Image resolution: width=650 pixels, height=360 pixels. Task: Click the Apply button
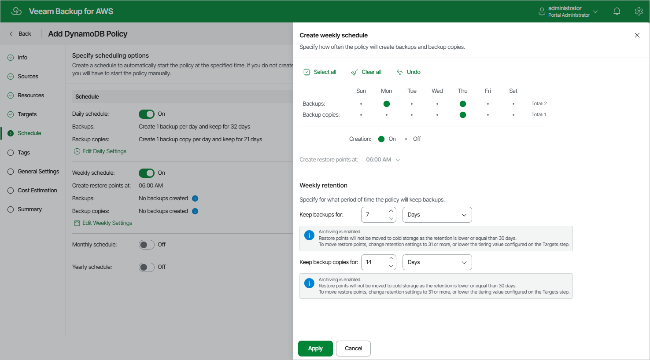tap(315, 349)
